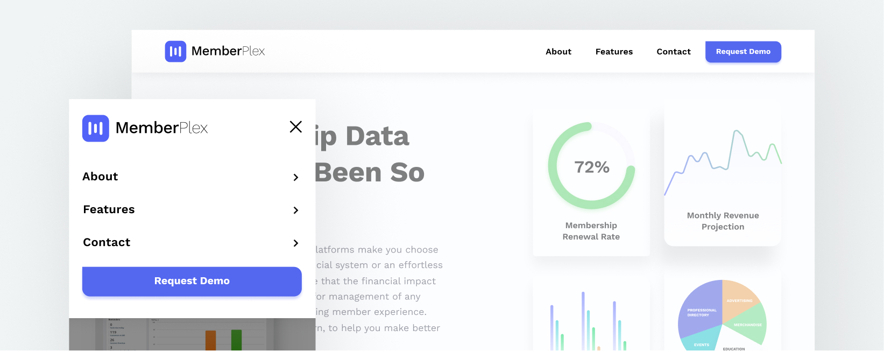This screenshot has height=351, width=884.
Task: Click the MemberPlex logo icon in the header
Action: pyautogui.click(x=175, y=51)
